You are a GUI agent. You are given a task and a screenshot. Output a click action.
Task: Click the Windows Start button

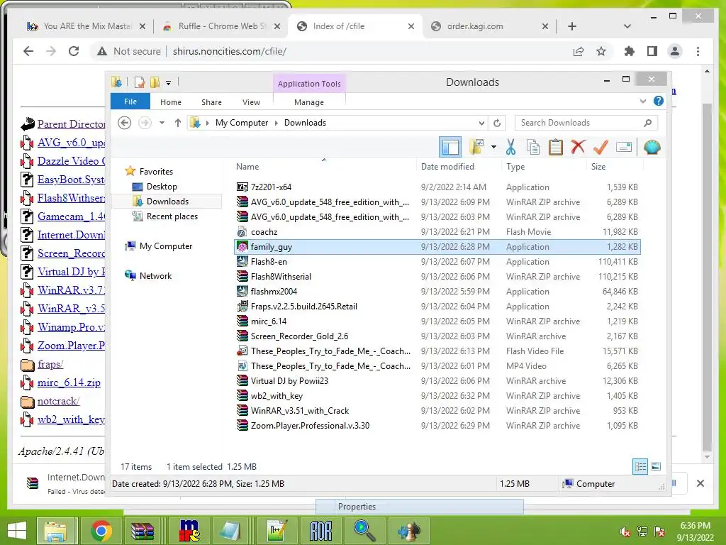(x=17, y=531)
